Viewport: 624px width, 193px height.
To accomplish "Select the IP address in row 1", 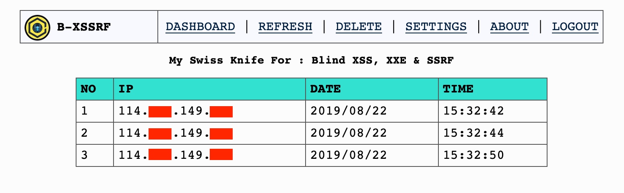I will click(176, 111).
